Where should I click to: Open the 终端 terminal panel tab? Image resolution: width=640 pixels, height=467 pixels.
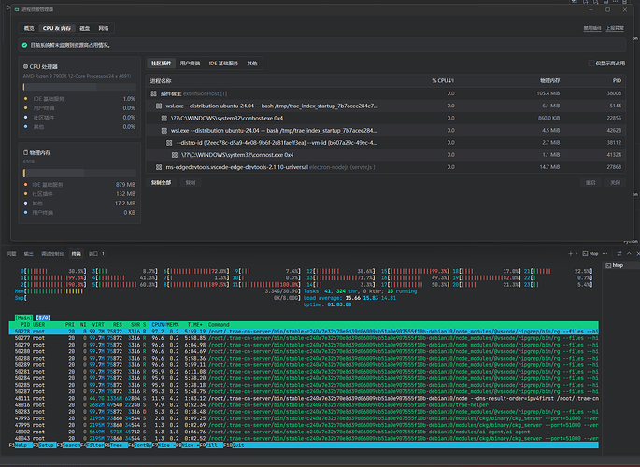tap(76, 254)
